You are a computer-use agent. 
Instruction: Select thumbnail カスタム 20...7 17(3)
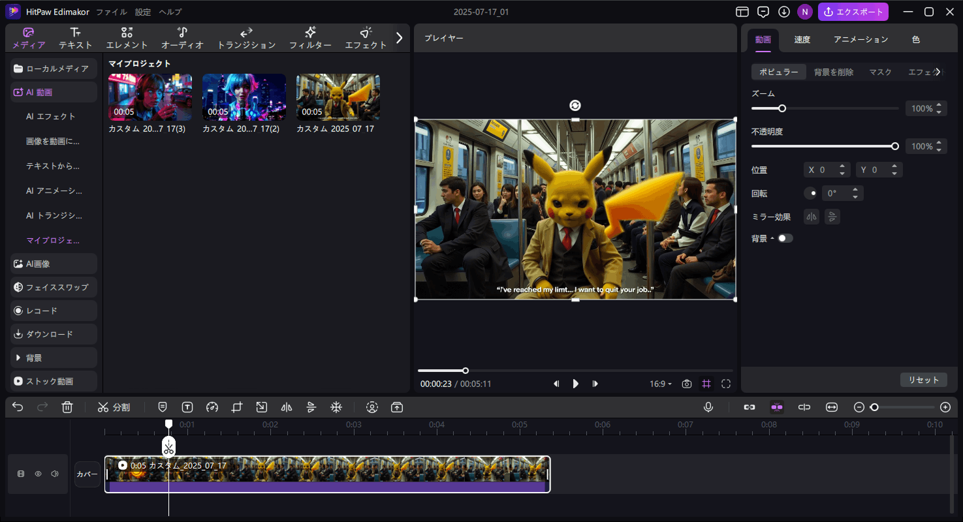[x=150, y=97]
